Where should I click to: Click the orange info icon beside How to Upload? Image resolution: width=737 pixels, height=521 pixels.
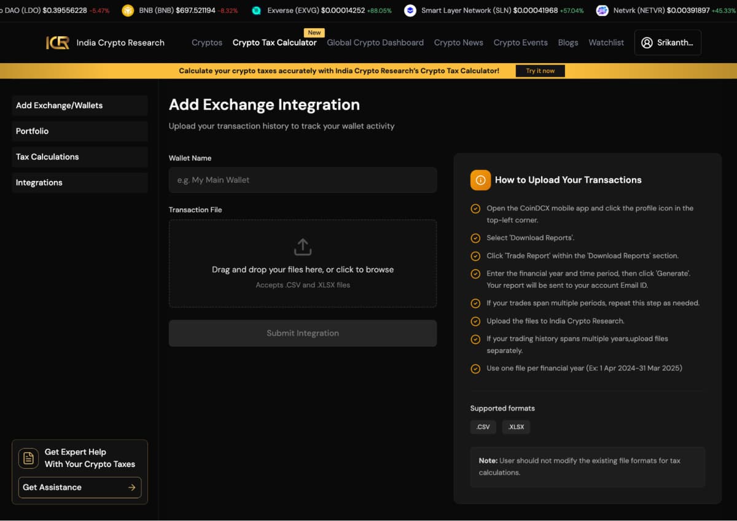(480, 180)
